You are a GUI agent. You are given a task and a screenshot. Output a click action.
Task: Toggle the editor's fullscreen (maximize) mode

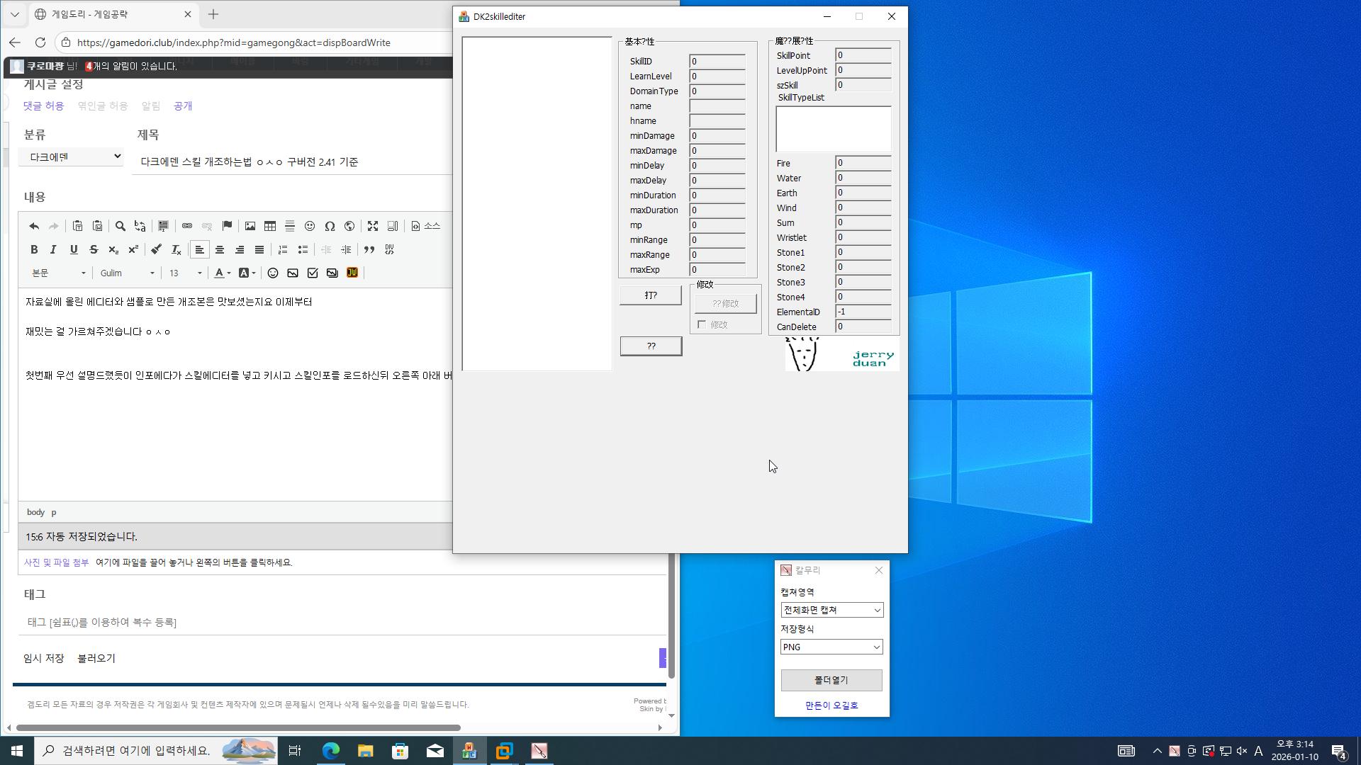(373, 226)
